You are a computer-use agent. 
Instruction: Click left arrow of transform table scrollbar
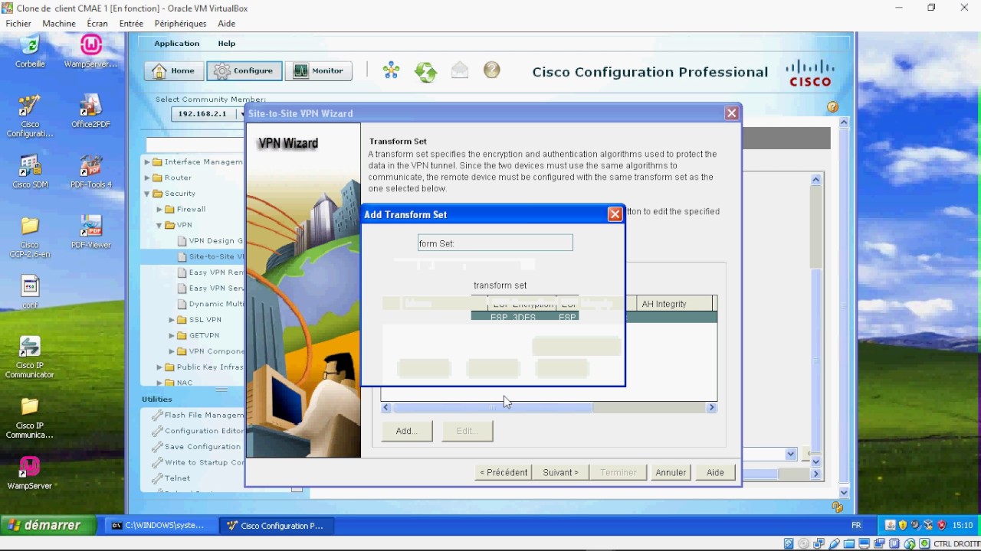pos(386,408)
